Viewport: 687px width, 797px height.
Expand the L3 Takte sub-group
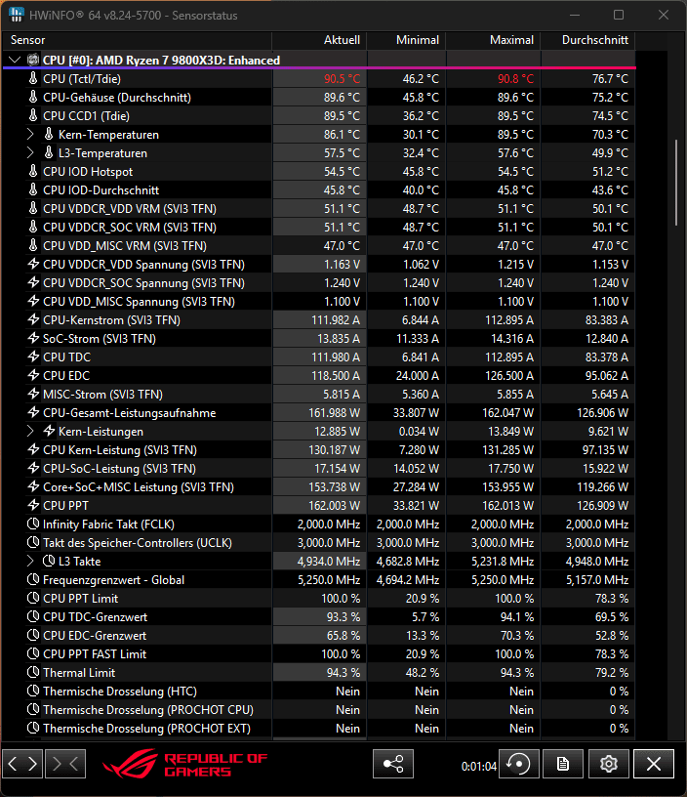click(30, 562)
